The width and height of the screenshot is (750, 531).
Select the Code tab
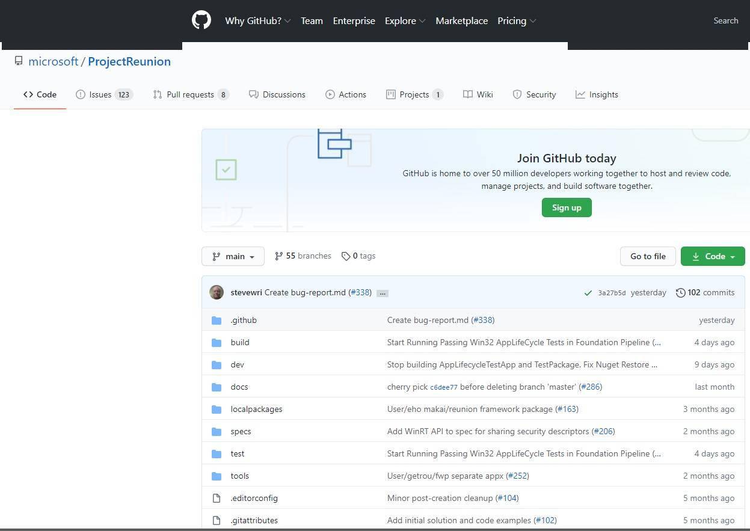coord(40,94)
